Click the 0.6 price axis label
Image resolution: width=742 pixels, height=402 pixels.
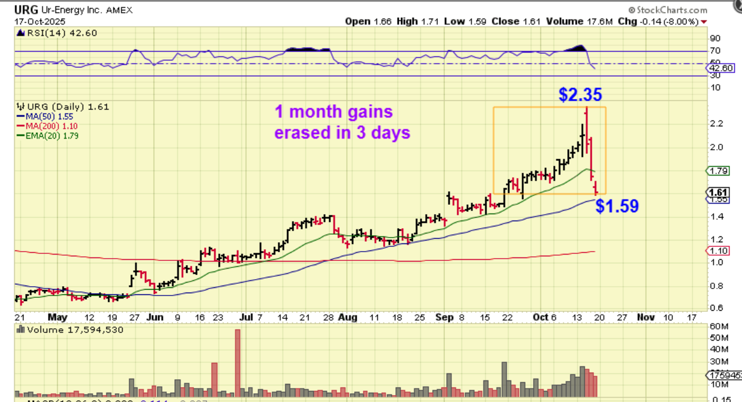pyautogui.click(x=716, y=308)
